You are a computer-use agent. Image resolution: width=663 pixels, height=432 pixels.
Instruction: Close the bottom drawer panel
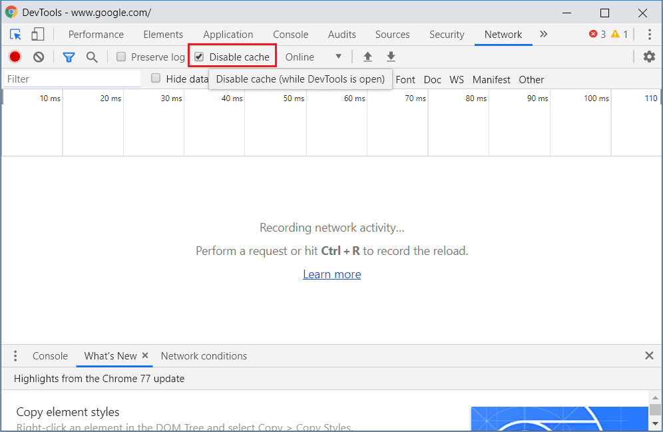click(649, 355)
